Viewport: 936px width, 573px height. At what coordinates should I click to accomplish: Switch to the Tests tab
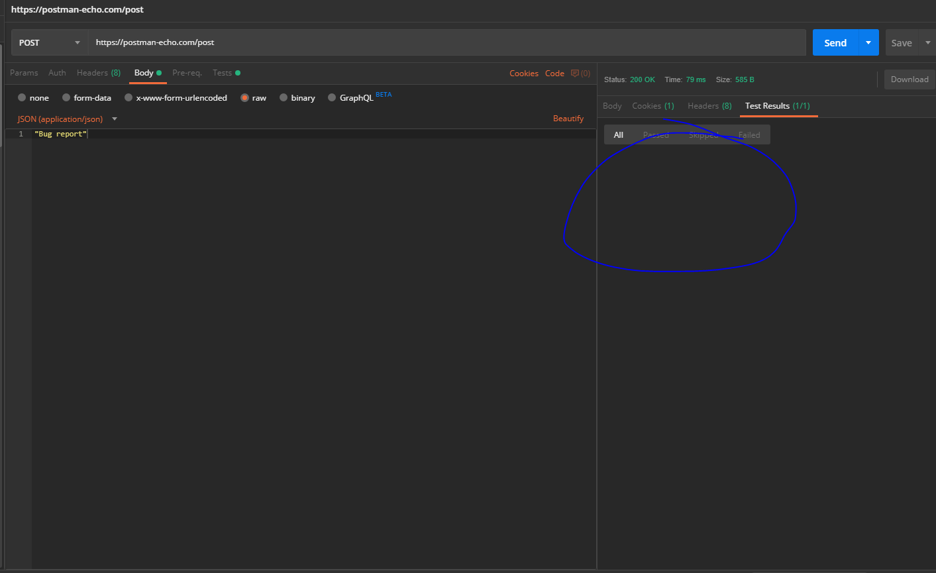tap(222, 73)
